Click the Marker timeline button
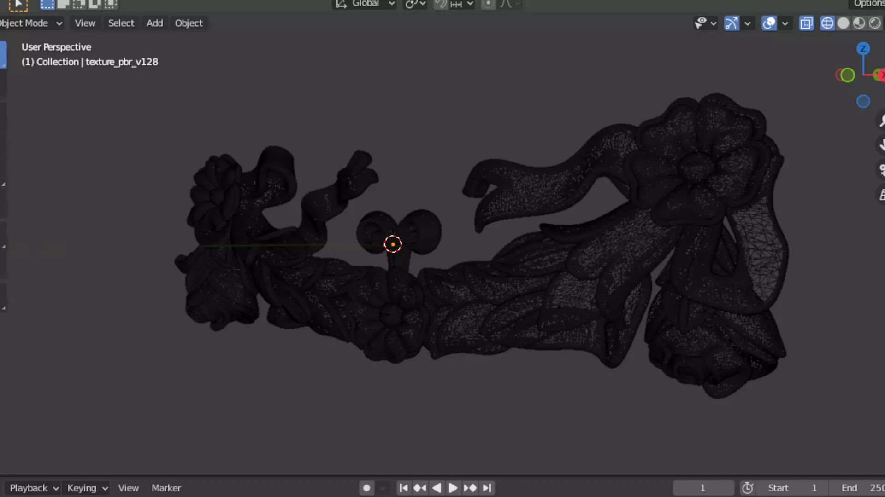The image size is (885, 497). [x=166, y=488]
